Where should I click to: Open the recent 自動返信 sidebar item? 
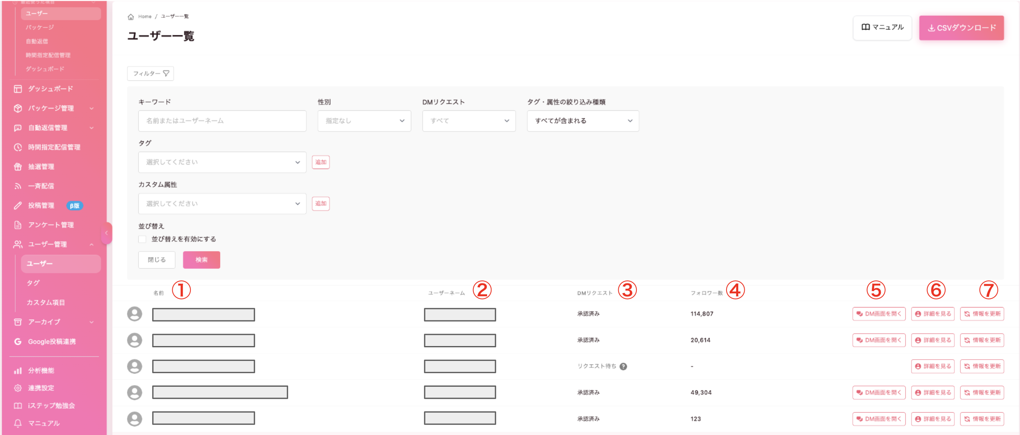point(37,41)
